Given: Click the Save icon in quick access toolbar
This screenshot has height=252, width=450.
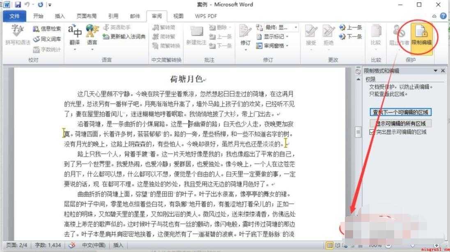Looking at the screenshot, I should pyautogui.click(x=18, y=5).
